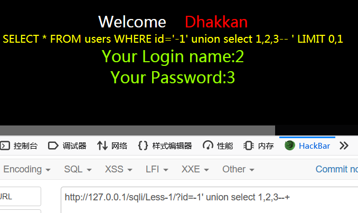Open the XXE dropdown menu

195,169
